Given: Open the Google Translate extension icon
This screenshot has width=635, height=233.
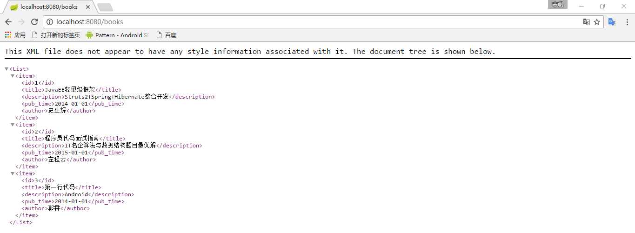Looking at the screenshot, I should pyautogui.click(x=612, y=22).
